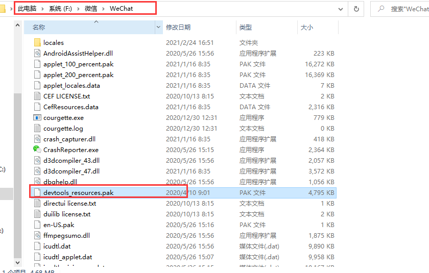Expand the address bar history dropdown

click(x=341, y=9)
